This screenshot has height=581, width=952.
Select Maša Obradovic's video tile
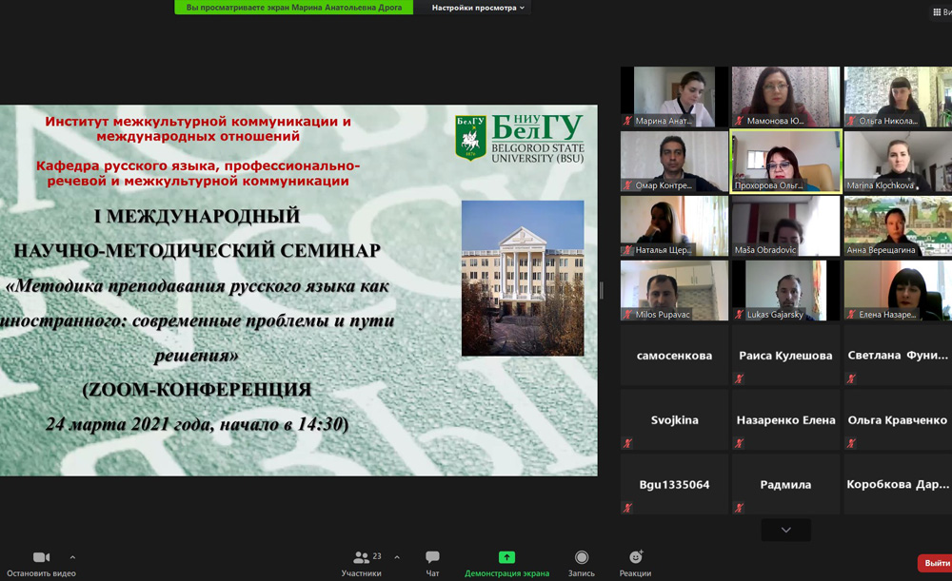point(785,225)
